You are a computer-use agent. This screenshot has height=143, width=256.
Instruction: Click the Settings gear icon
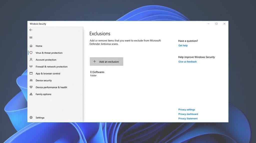tap(31, 117)
